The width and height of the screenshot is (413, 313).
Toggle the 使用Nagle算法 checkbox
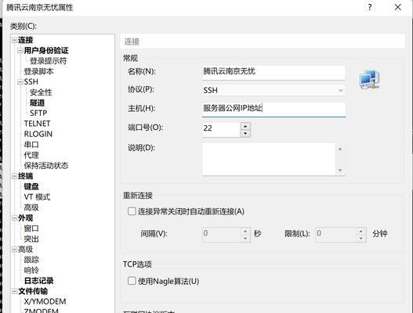point(132,281)
